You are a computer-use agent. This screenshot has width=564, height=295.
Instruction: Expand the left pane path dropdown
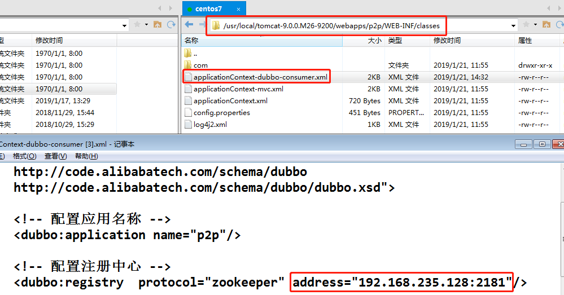(x=124, y=25)
